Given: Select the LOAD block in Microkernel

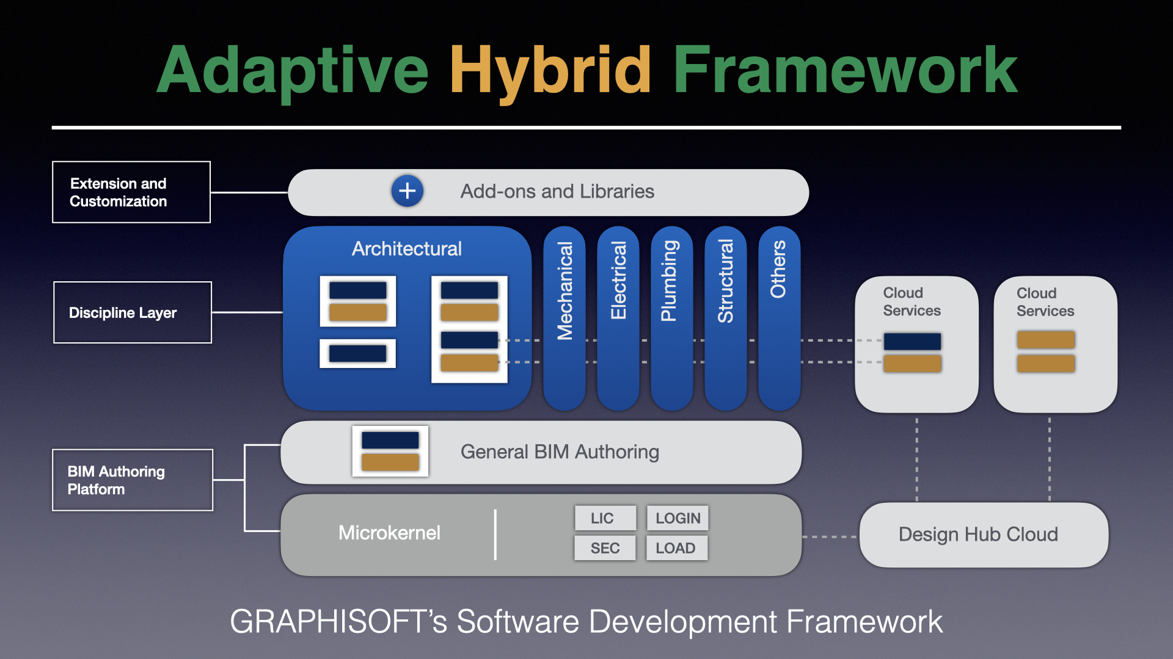Looking at the screenshot, I should point(677,548).
